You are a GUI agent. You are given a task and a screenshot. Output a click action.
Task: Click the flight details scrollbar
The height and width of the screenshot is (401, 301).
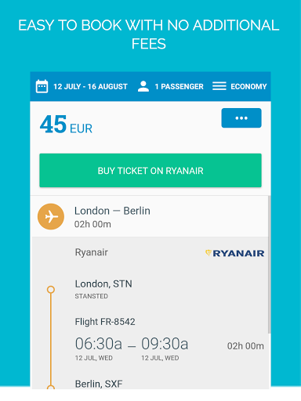(x=270, y=264)
